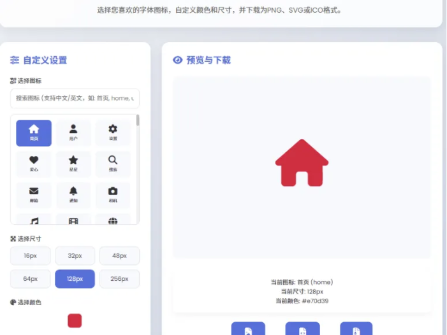Image resolution: width=447 pixels, height=335 pixels.
Task: Select the bell notification (通知) icon tile
Action: click(73, 195)
